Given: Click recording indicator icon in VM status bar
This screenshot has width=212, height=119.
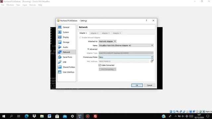Looking at the screenshot, I should click(194, 111).
